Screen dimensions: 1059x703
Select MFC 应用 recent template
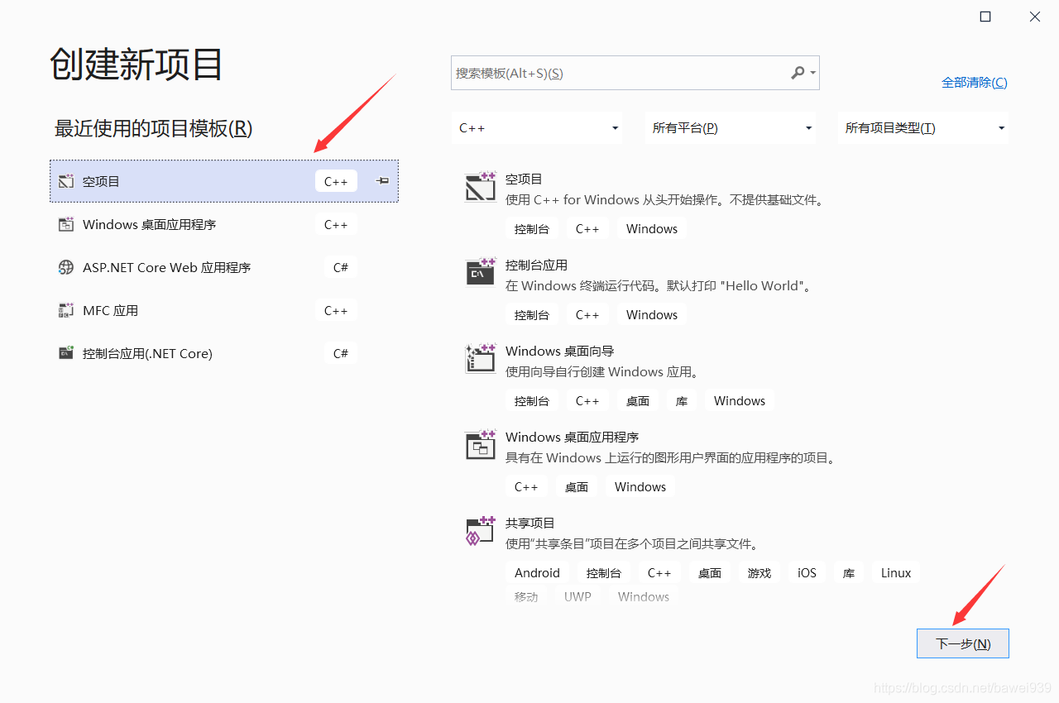pos(224,310)
